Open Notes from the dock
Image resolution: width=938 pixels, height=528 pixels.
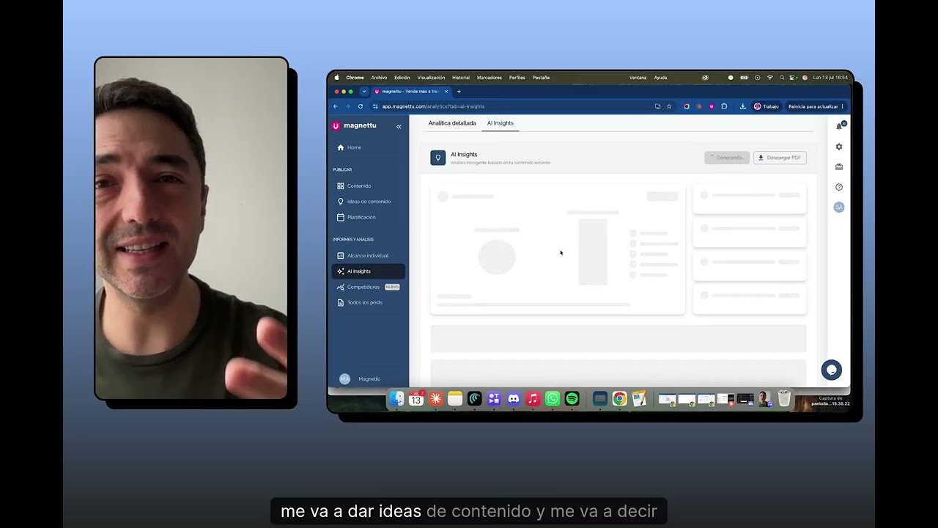tap(455, 399)
